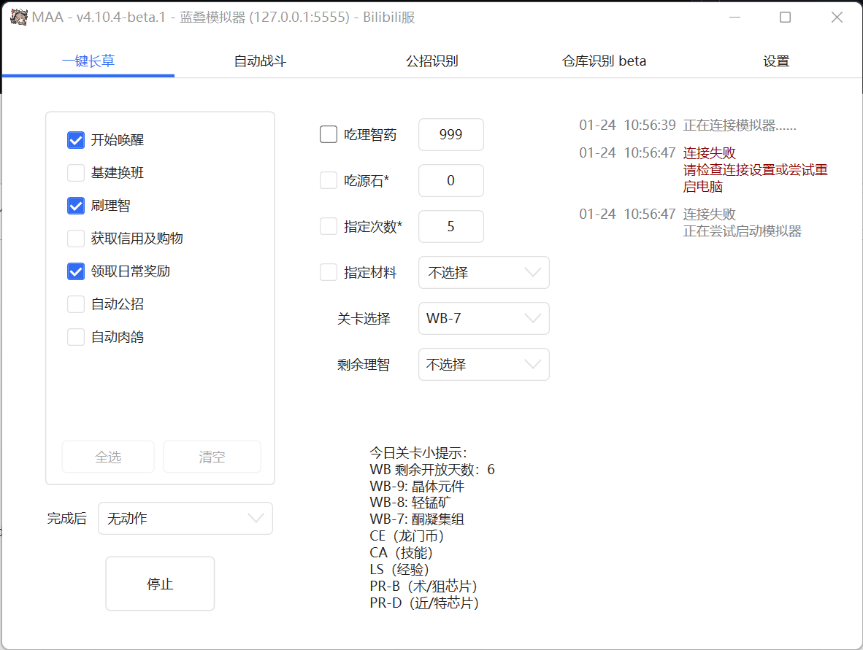Image resolution: width=863 pixels, height=650 pixels.
Task: Enable the 自动公招 task
Action: [x=75, y=303]
